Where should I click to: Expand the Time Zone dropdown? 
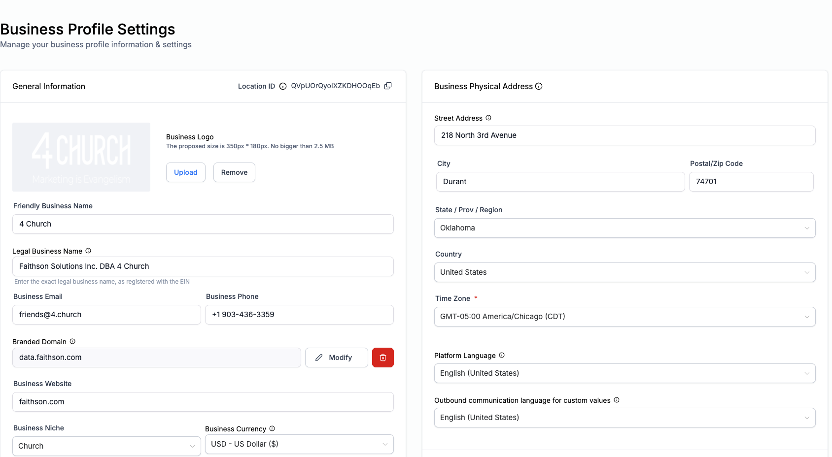click(624, 317)
